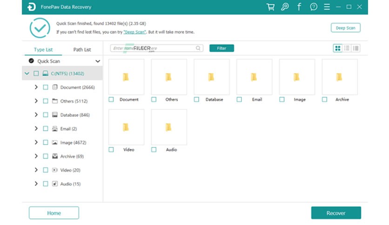The height and width of the screenshot is (225, 389).
Task: Expand the Database (846) node
Action: point(36,115)
